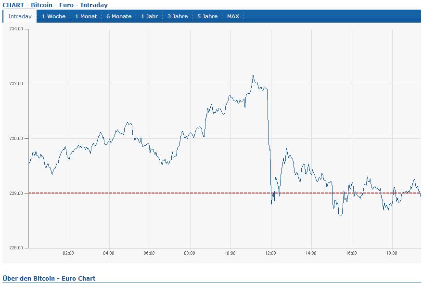Screen dimensions: 435x284
Task: Switch to the 1 Woche tab
Action: [53, 16]
